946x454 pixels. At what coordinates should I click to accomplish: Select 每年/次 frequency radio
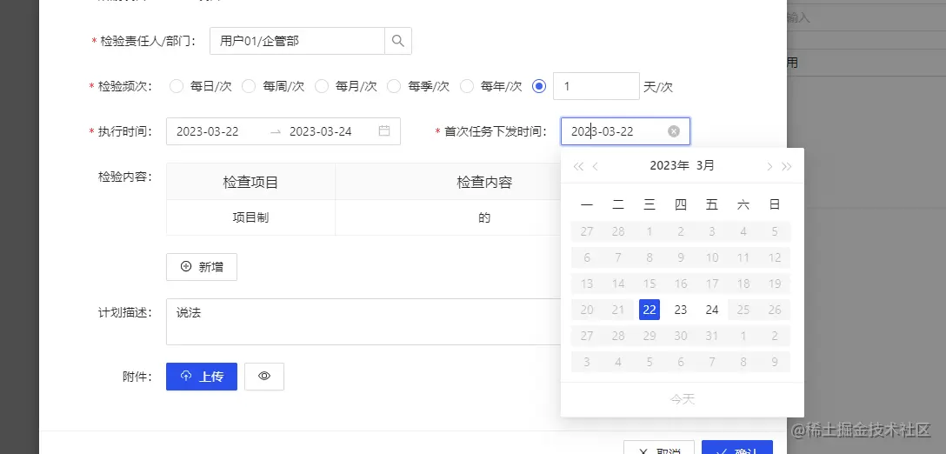point(467,86)
